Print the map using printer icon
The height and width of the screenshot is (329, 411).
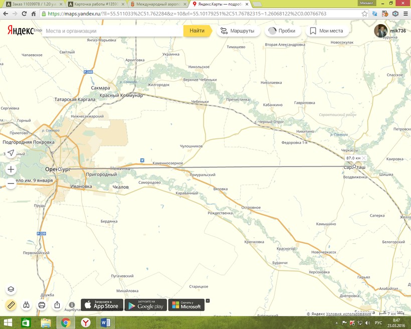(42, 305)
